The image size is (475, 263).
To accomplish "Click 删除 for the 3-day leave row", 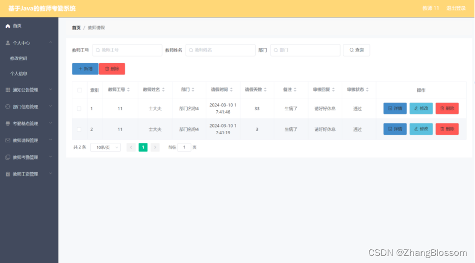I will click(447, 129).
